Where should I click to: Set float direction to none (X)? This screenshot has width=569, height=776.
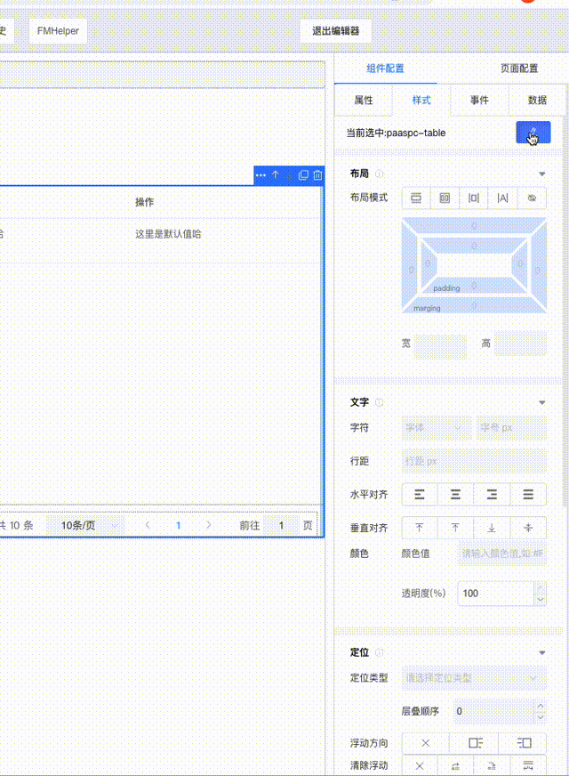tap(425, 743)
